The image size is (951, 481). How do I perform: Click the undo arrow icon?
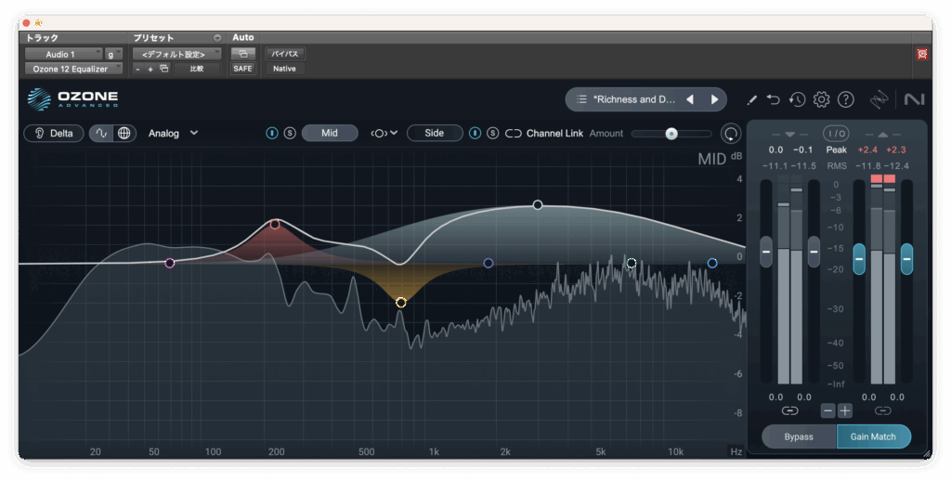point(774,99)
